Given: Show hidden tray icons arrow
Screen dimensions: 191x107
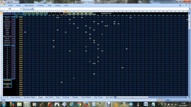Looking at the screenshot, I should pyautogui.click(x=159, y=104).
